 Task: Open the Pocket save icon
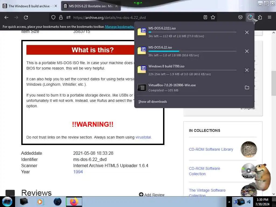(240, 17)
